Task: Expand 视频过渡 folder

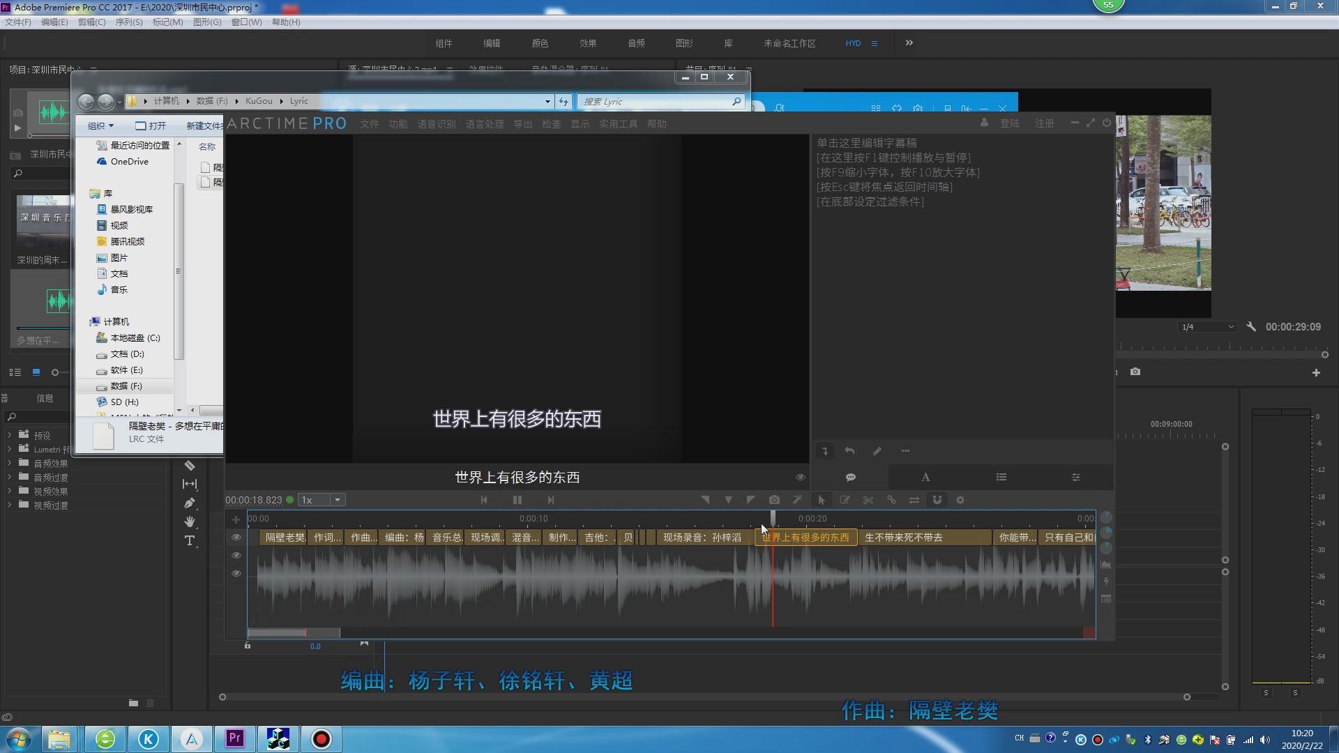Action: tap(9, 505)
